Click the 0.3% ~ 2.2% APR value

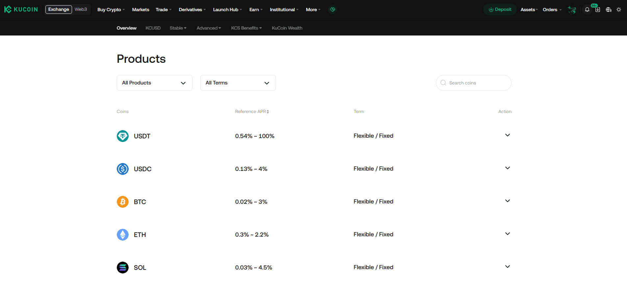point(252,235)
